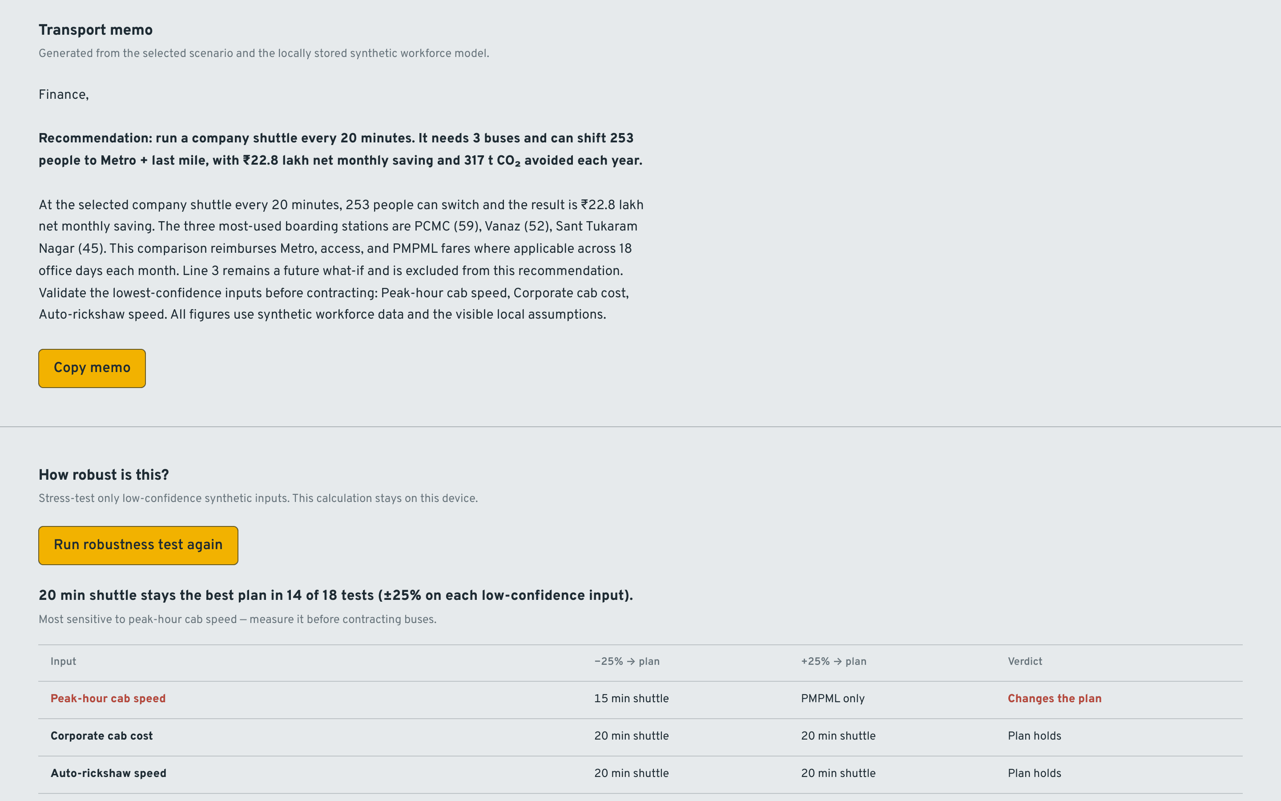
Task: Click the '14 of 18 tests' summary line
Action: 336,595
